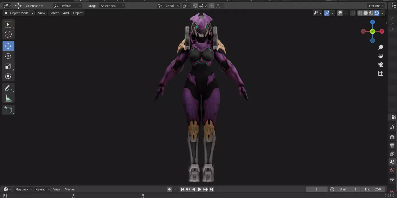The height and width of the screenshot is (198, 397).
Task: Open the Object menu
Action: [x=78, y=13]
